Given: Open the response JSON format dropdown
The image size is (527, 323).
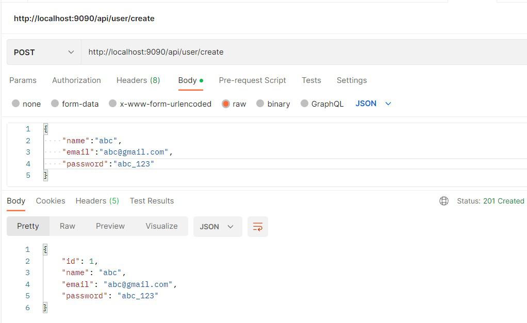Looking at the screenshot, I should (217, 227).
